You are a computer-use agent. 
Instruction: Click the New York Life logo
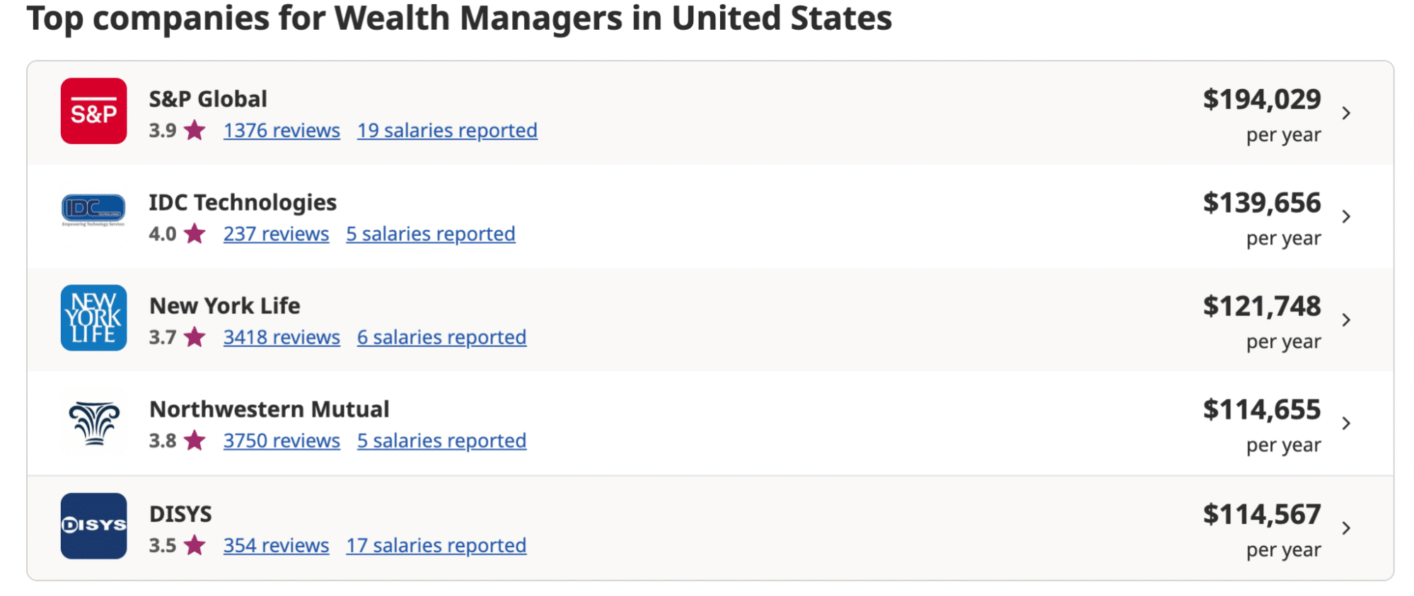(93, 318)
